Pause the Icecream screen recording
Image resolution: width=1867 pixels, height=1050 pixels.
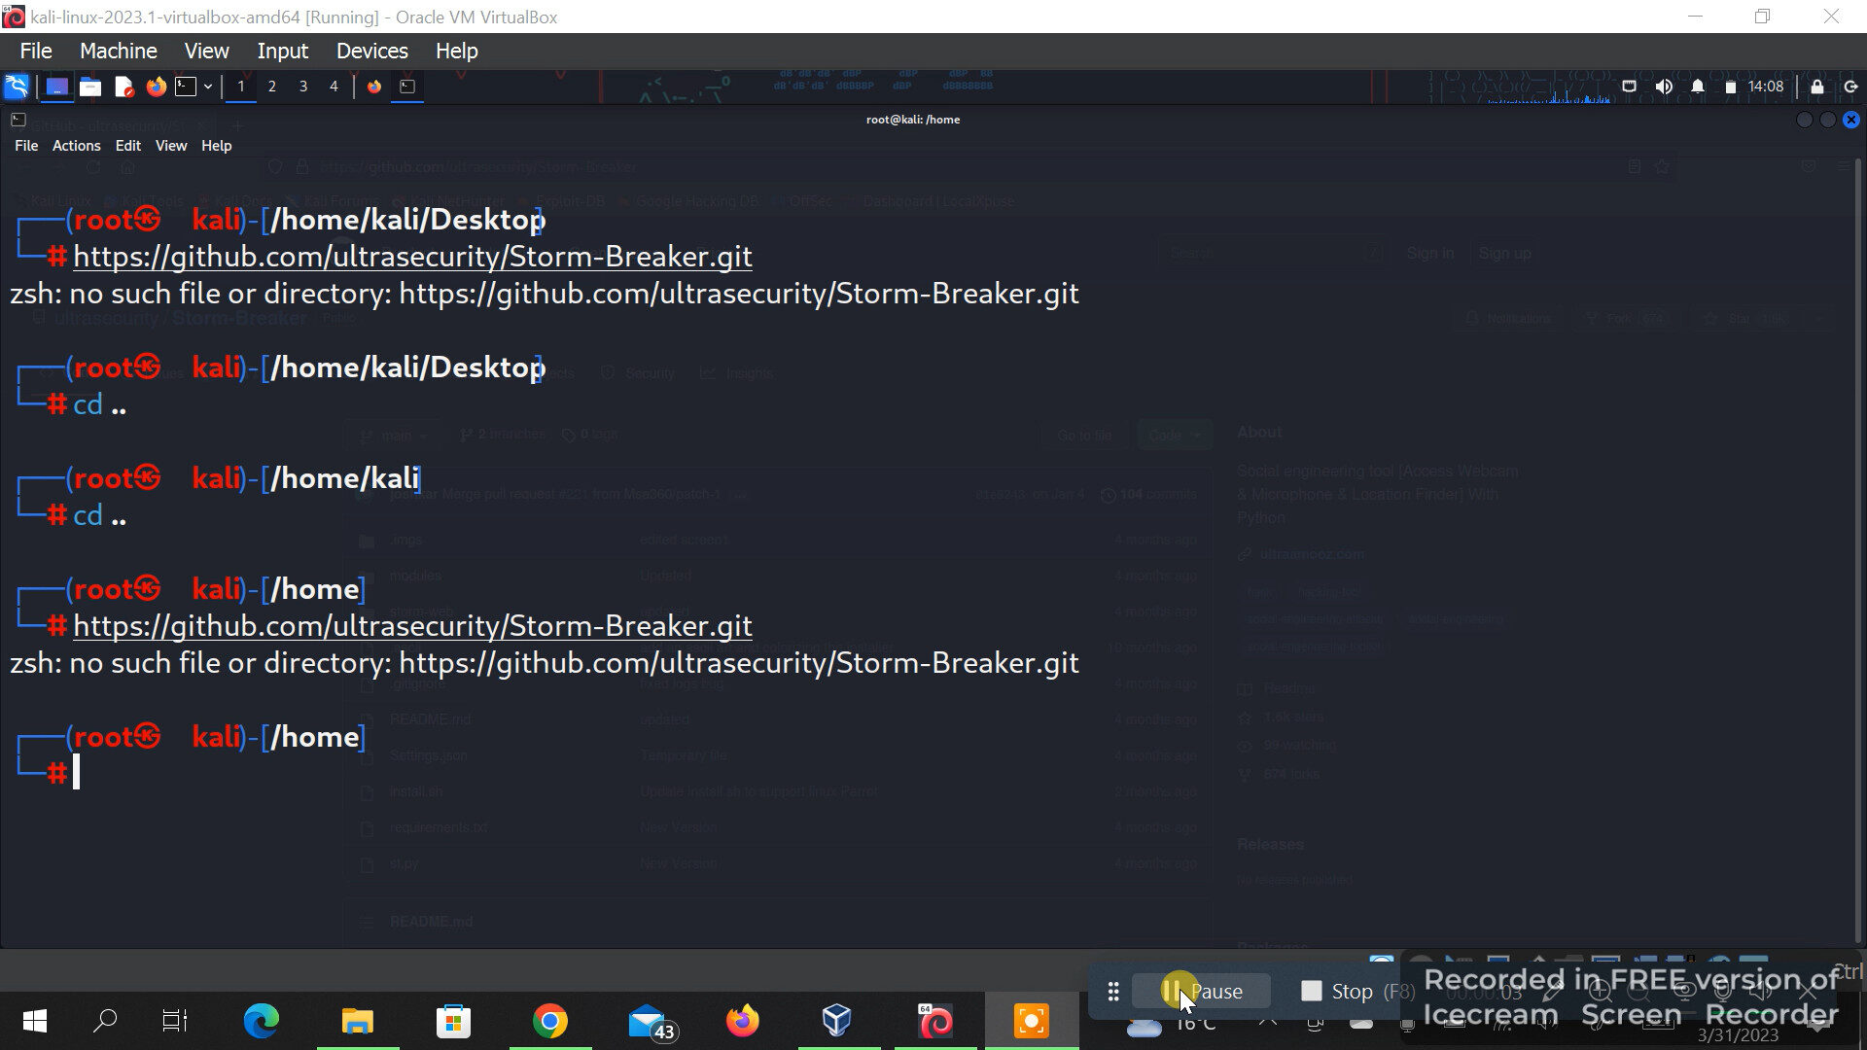click(1202, 991)
